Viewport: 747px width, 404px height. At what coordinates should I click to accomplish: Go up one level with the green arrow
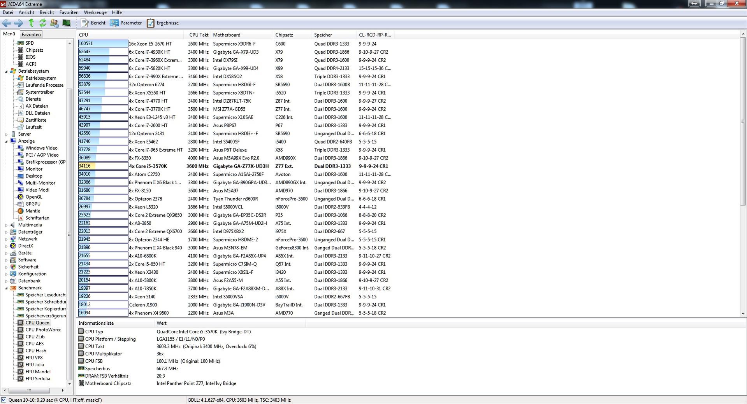(x=31, y=23)
